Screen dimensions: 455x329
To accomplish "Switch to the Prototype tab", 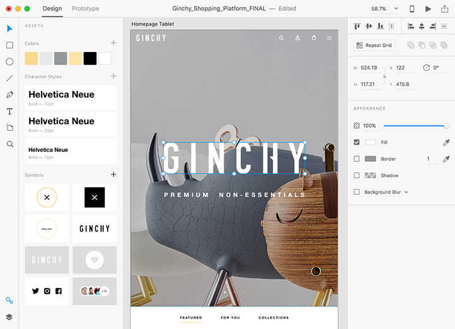I will (85, 9).
